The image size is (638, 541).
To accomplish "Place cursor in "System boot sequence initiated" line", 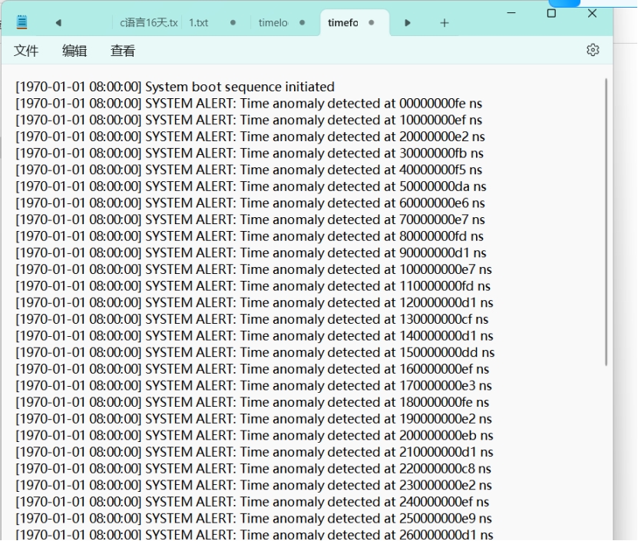I will 240,87.
